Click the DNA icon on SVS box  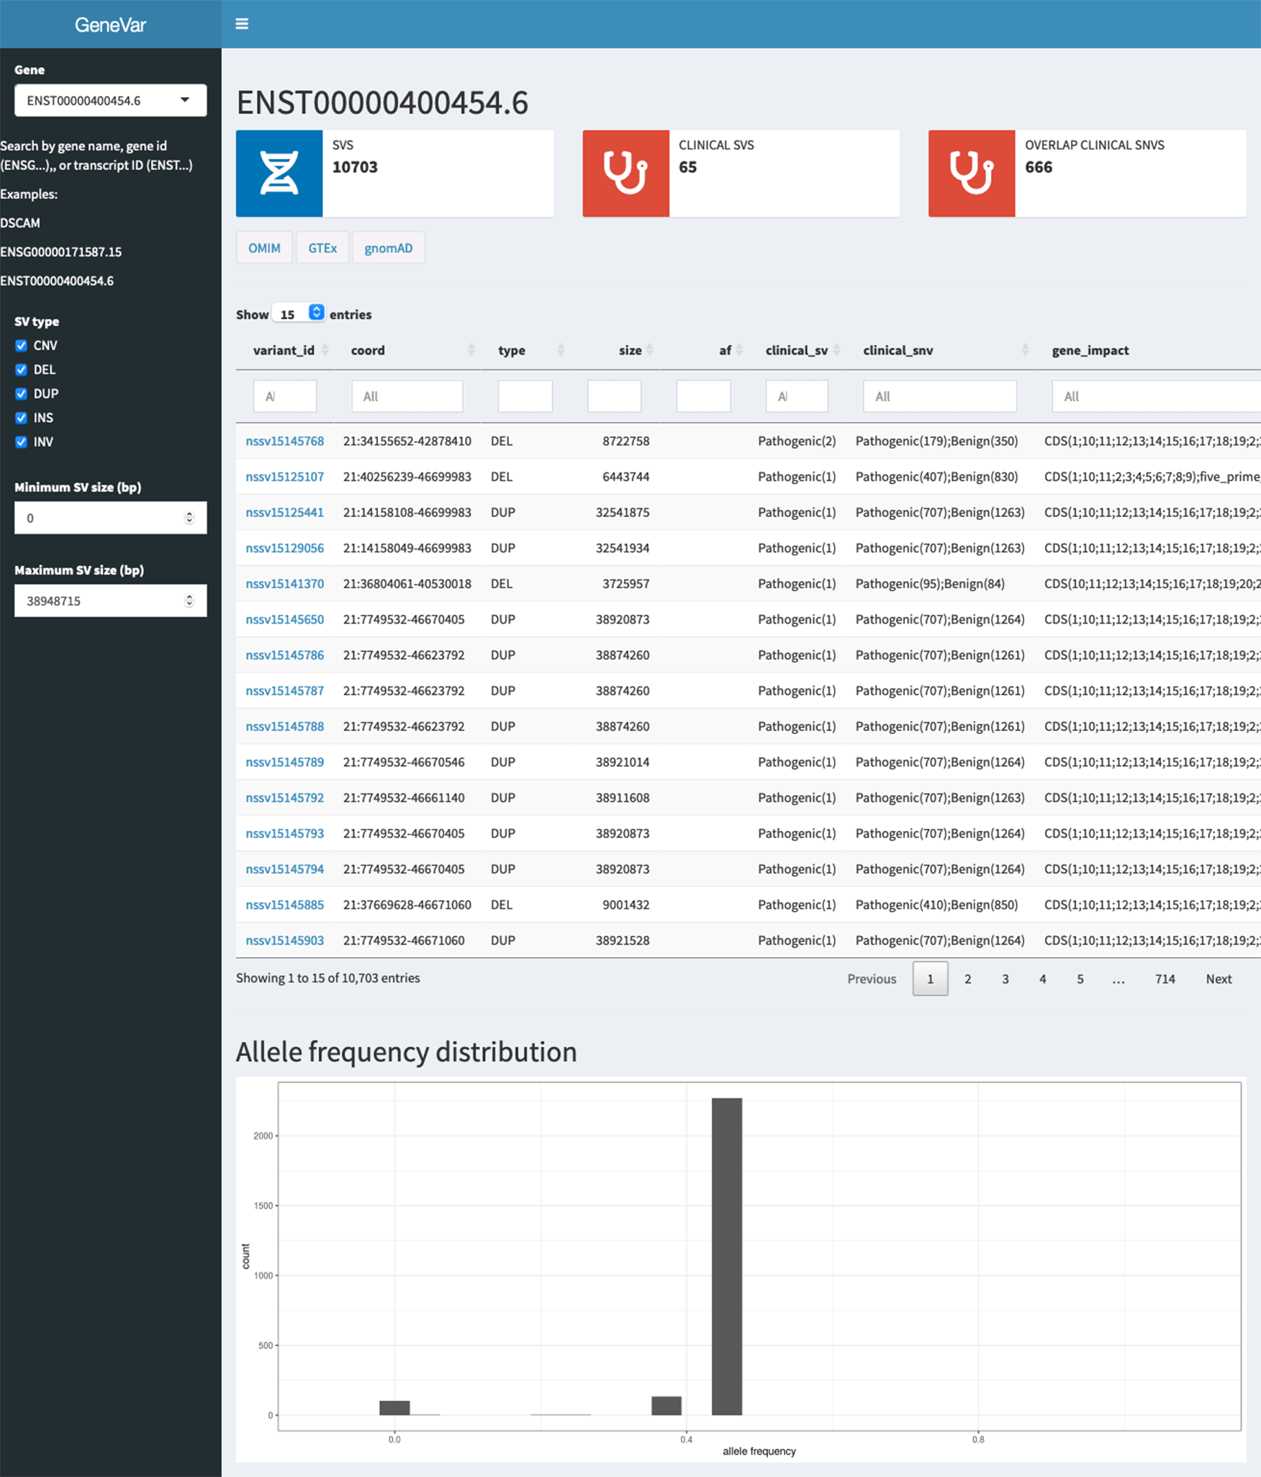(x=279, y=174)
